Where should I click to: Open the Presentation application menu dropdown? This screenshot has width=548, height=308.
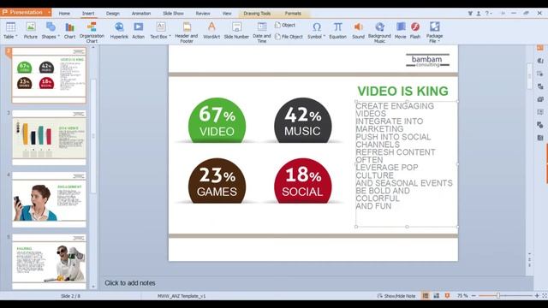point(49,12)
